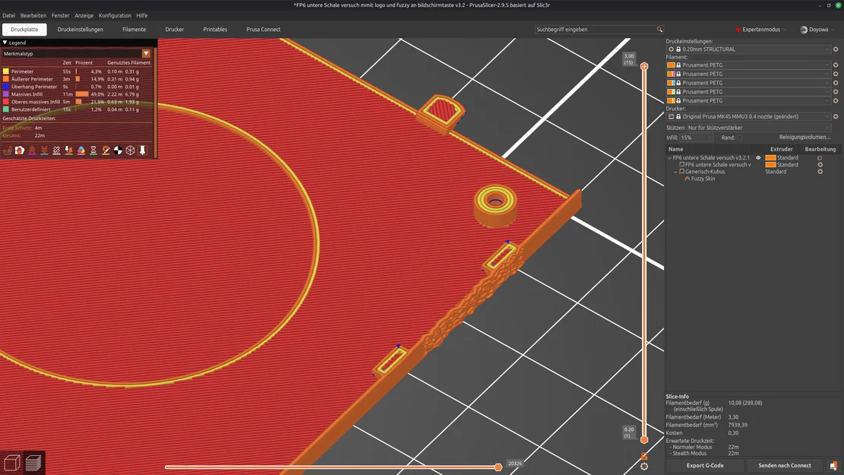Open the Datei menu
The image size is (844, 475).
point(8,16)
